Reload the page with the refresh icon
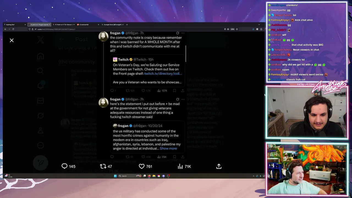 click(13, 29)
